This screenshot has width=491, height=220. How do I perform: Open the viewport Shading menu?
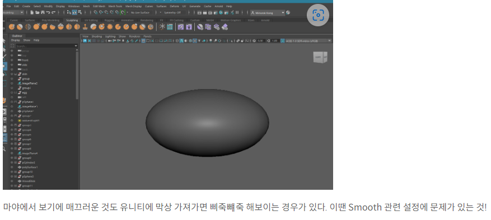(97, 36)
